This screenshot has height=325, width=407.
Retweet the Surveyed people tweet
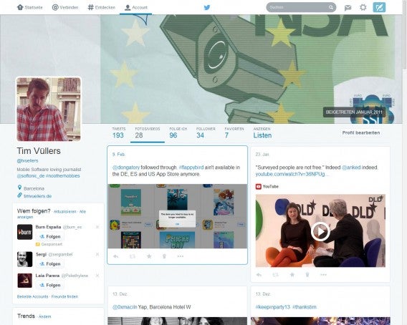[275, 275]
